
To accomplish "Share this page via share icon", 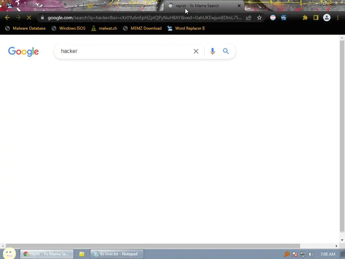I will [x=249, y=18].
